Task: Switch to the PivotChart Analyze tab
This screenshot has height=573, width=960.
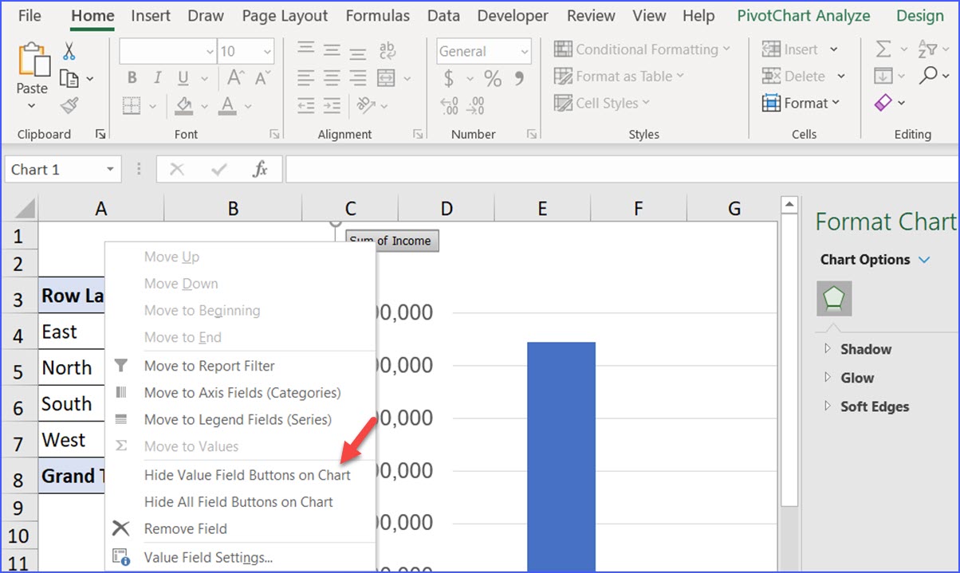Action: (803, 15)
